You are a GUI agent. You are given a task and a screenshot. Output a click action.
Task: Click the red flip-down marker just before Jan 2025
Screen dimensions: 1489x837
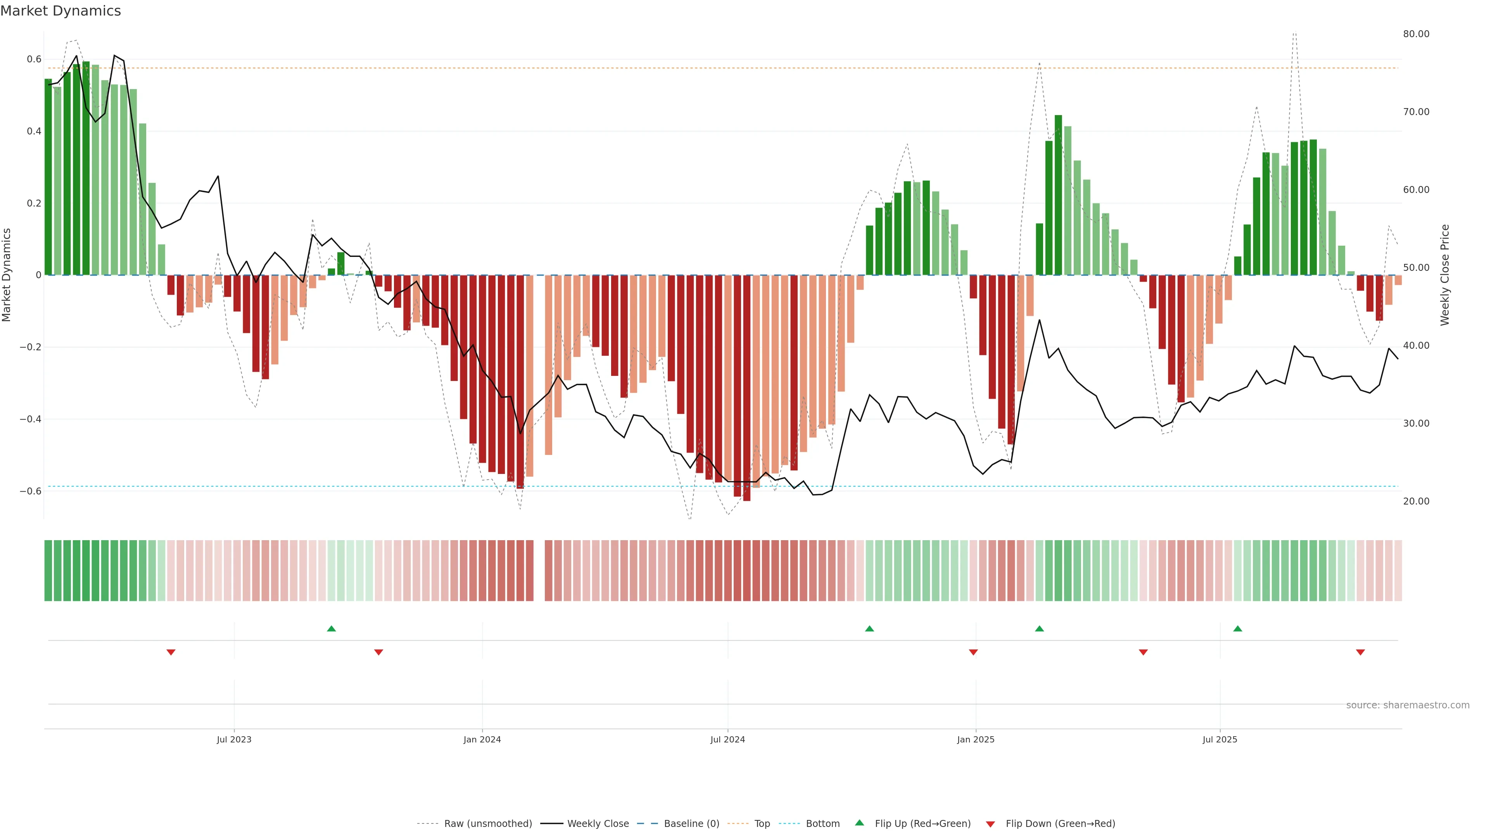[x=973, y=652]
